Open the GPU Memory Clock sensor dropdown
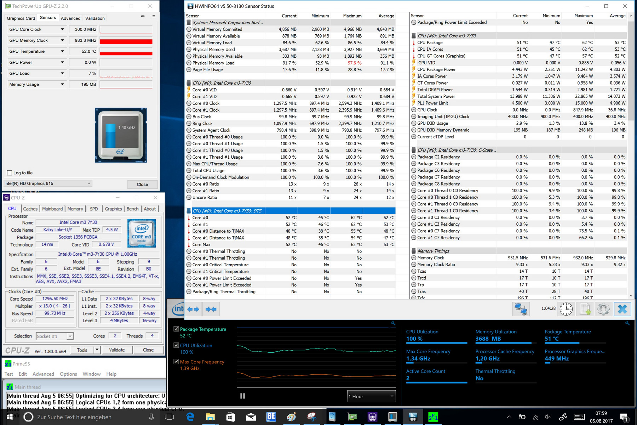 click(x=62, y=40)
